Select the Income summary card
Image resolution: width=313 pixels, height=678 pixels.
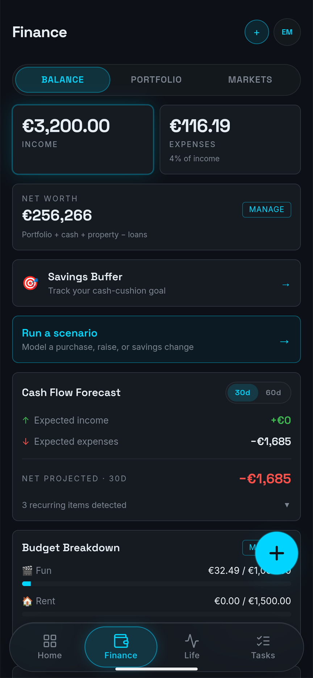pyautogui.click(x=83, y=140)
